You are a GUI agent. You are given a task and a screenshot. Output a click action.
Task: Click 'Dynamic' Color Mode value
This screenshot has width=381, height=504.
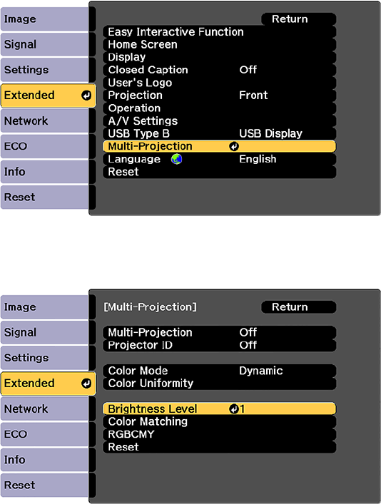pos(261,371)
